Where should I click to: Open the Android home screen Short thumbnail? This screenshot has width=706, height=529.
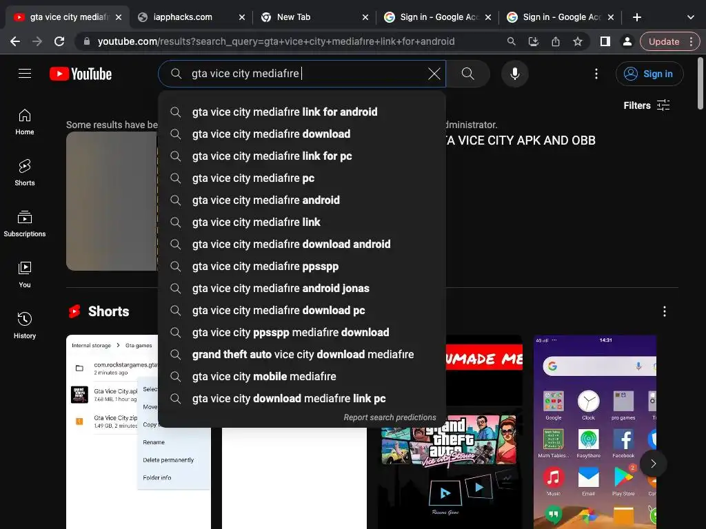pos(595,432)
